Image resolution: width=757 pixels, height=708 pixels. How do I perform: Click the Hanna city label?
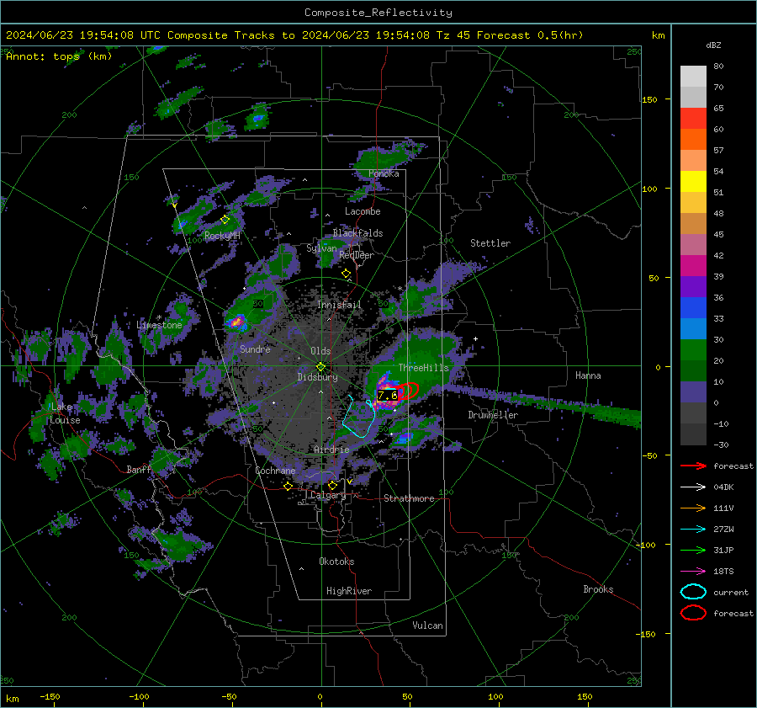588,375
